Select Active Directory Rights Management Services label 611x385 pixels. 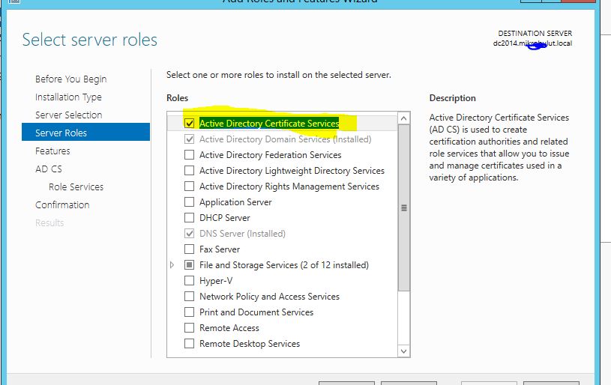coord(289,187)
